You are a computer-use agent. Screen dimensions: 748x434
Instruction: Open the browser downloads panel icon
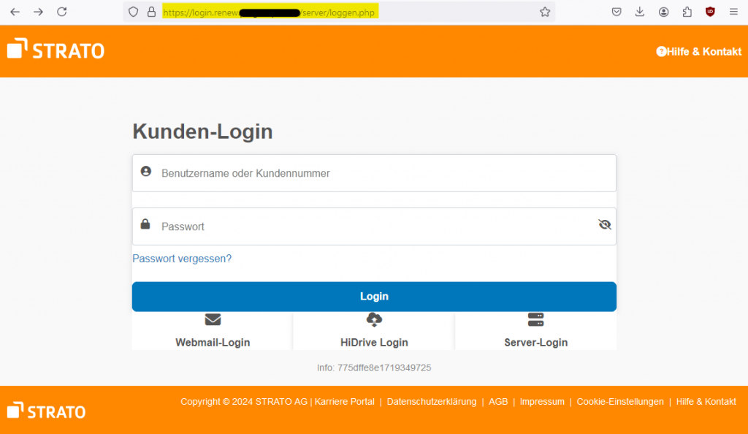640,12
